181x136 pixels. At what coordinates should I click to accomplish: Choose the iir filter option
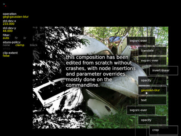tap(25, 38)
